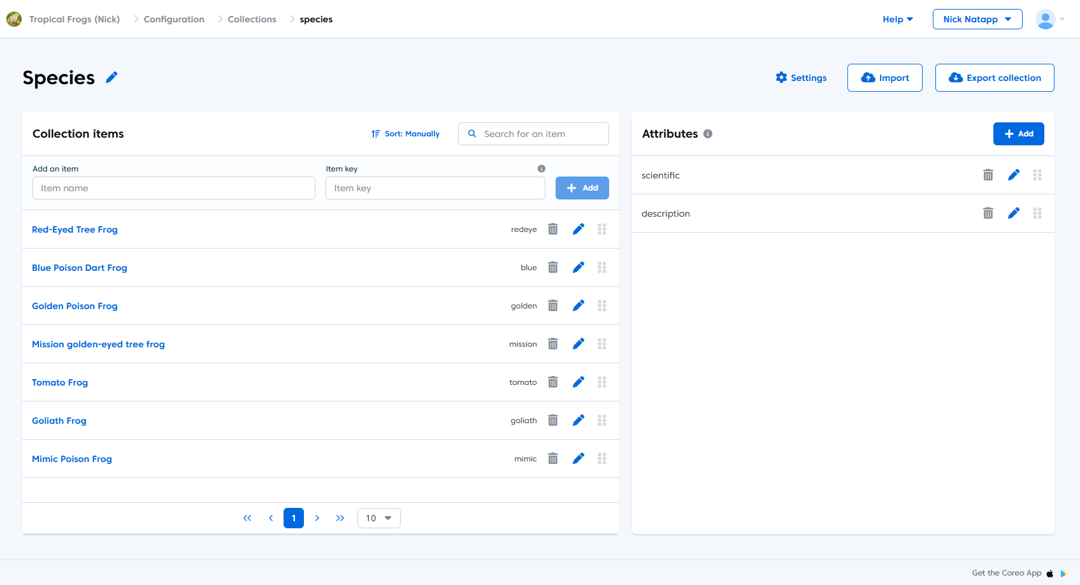Delete the description attribute
This screenshot has height=585, width=1080.
tap(988, 213)
